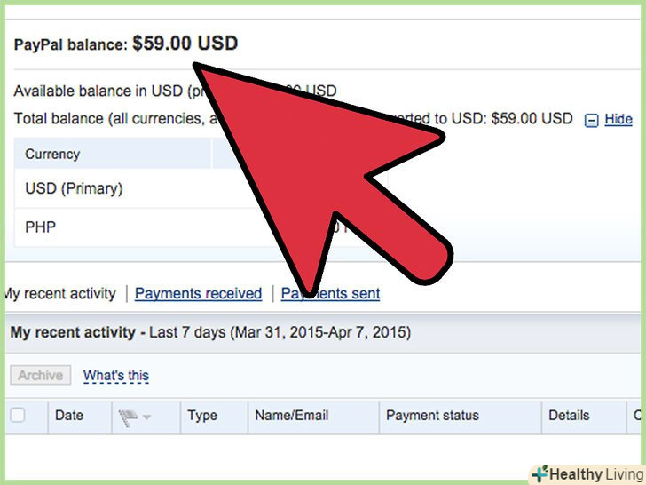Click the Hide link for balance details

[618, 119]
